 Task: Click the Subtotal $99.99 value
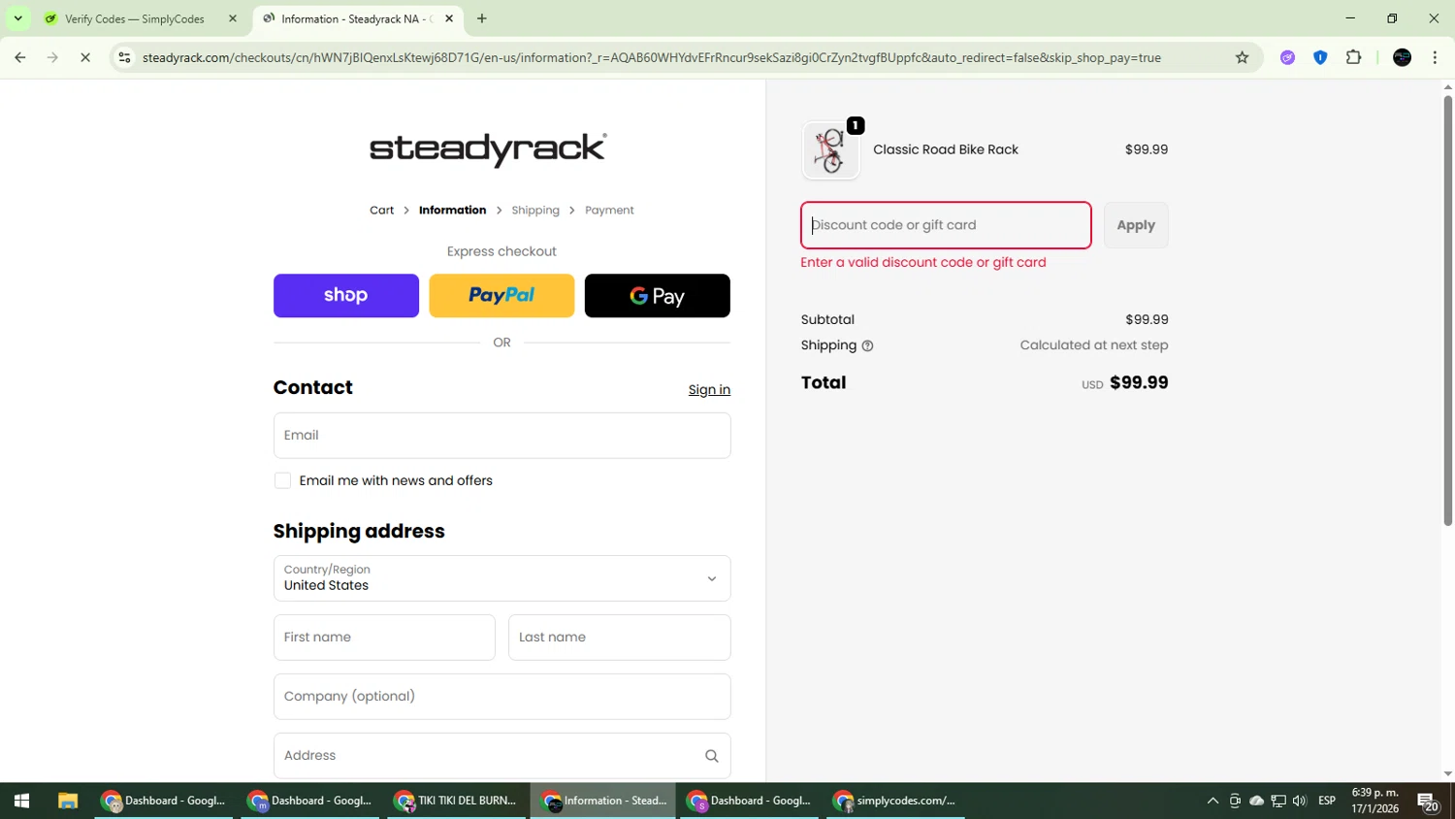click(x=1147, y=319)
